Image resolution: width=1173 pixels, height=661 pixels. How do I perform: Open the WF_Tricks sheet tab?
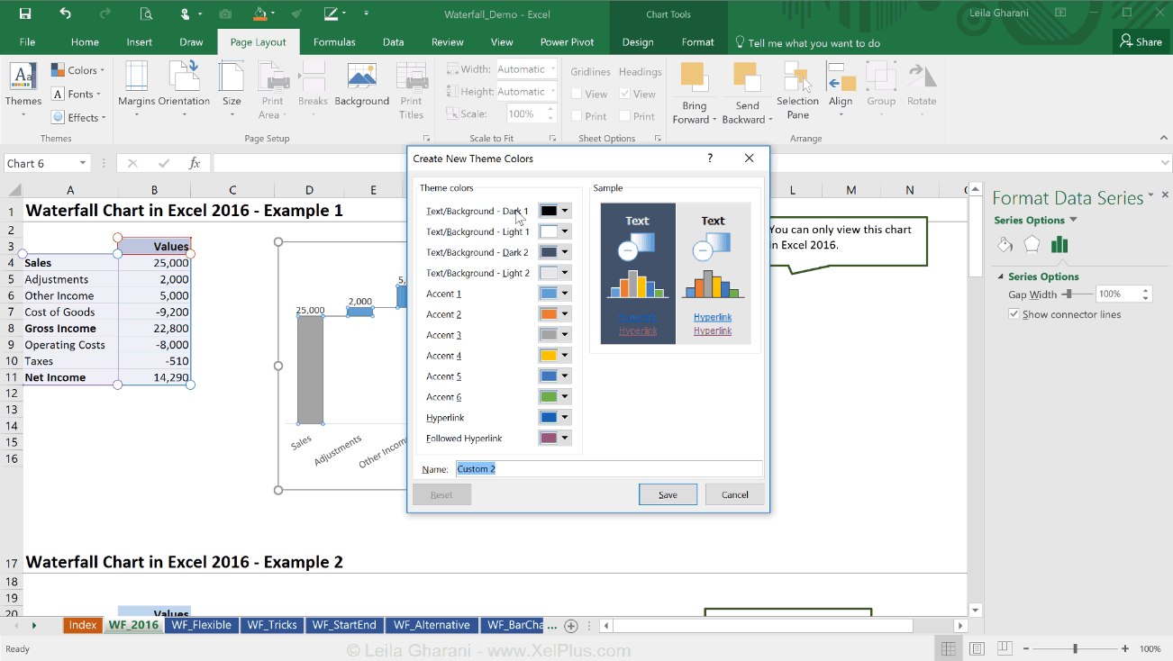pyautogui.click(x=271, y=625)
